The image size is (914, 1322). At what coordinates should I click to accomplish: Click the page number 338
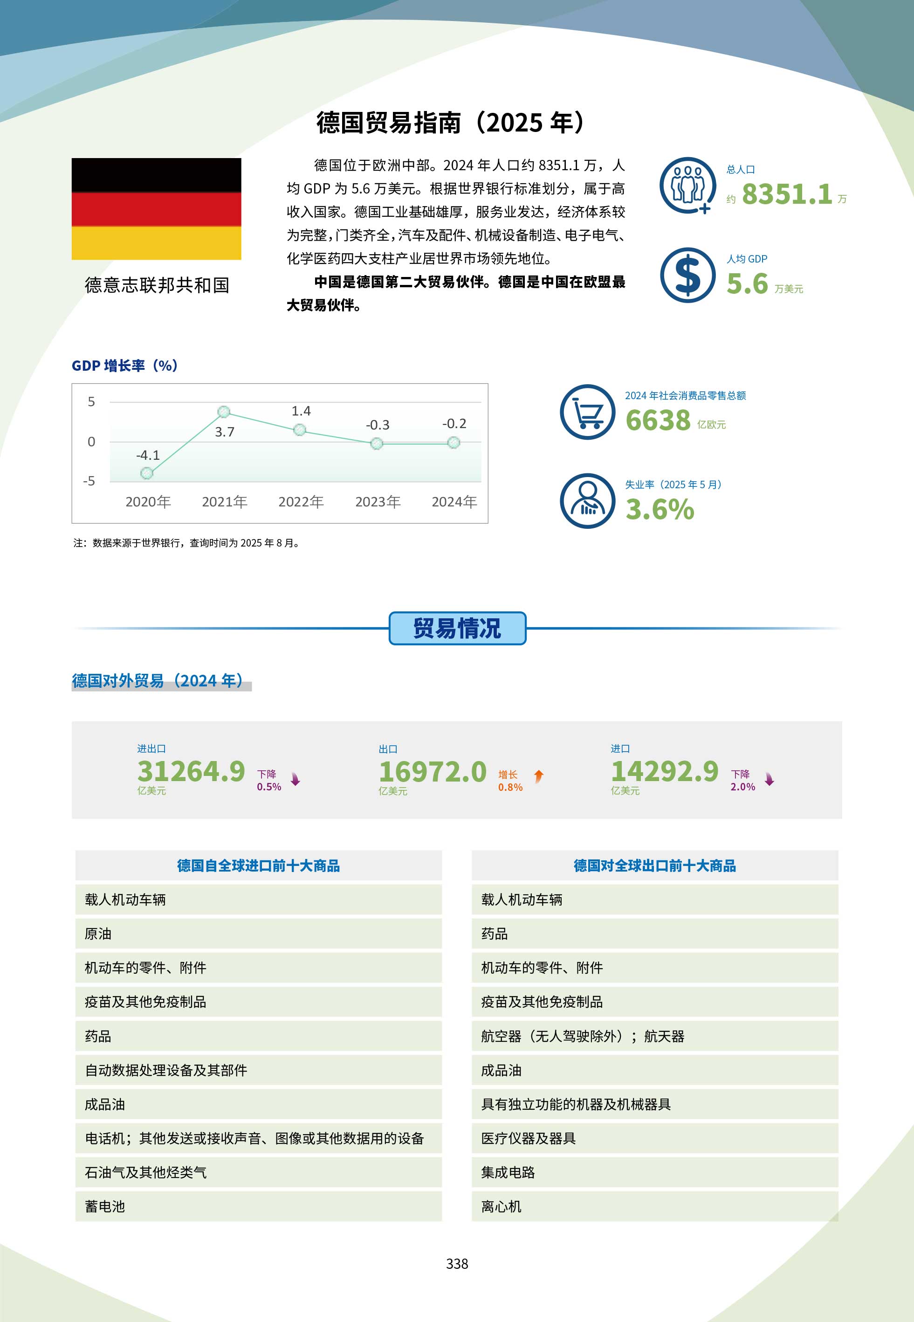(457, 1264)
